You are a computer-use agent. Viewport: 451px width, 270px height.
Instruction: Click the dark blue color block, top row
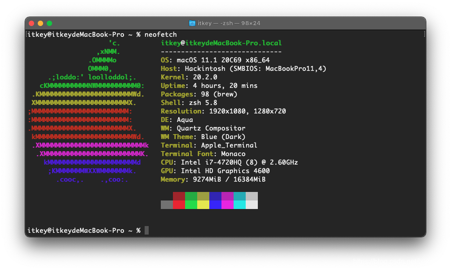tap(216, 196)
